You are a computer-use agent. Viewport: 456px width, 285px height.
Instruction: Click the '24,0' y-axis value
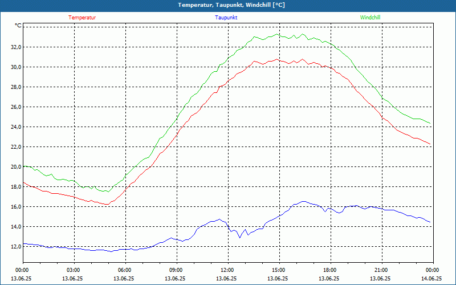tap(17, 127)
